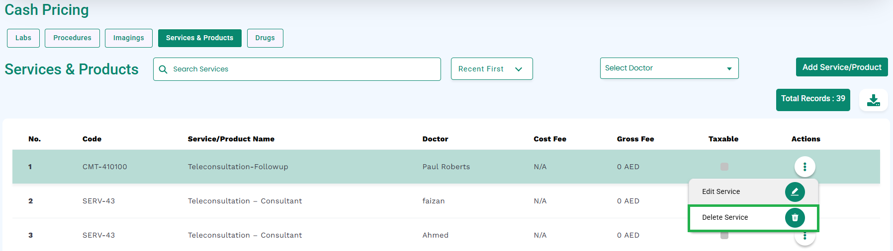Open the Imagings tab
The height and width of the screenshot is (251, 893).
coord(129,38)
